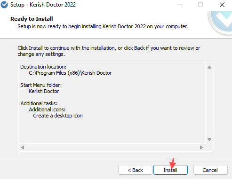Click the summary box scroll down arrow
The height and width of the screenshot is (179, 232).
209,140
